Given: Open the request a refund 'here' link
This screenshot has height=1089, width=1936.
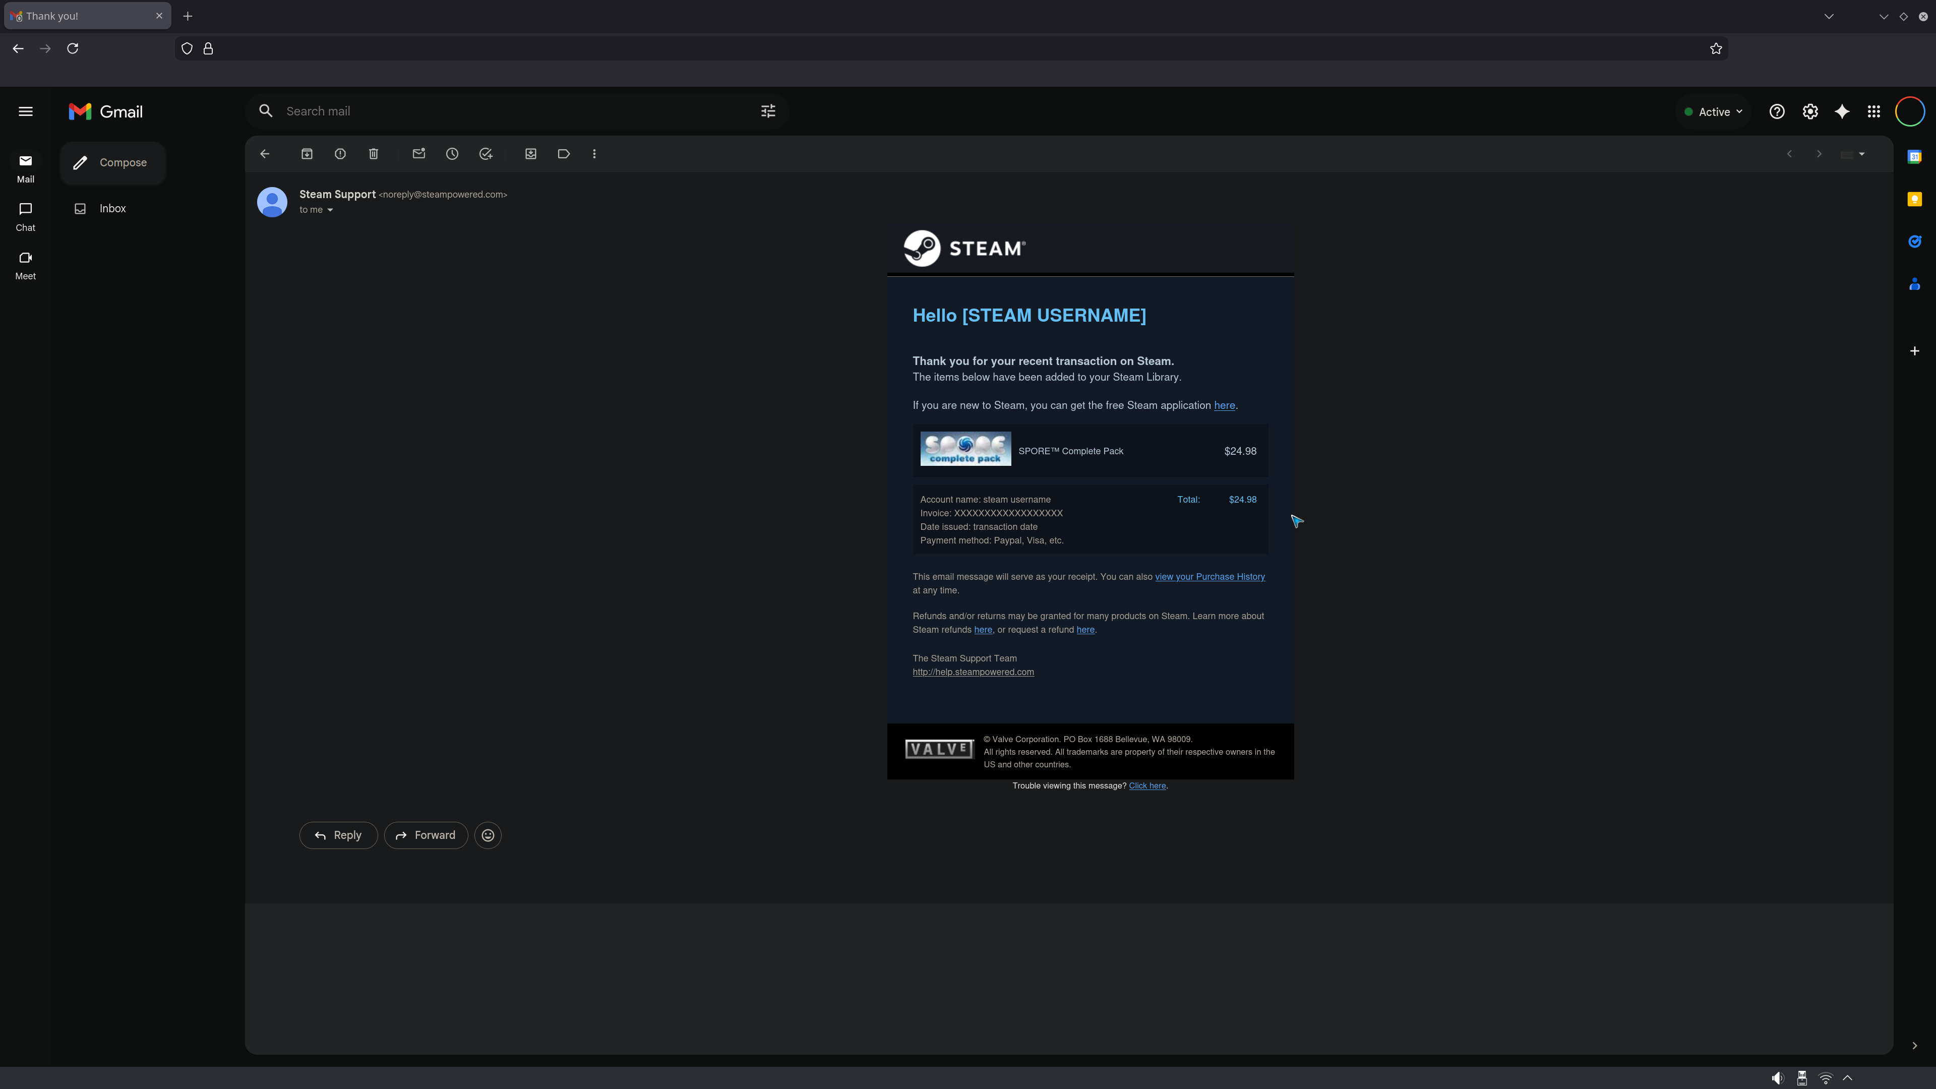Looking at the screenshot, I should point(1085,630).
